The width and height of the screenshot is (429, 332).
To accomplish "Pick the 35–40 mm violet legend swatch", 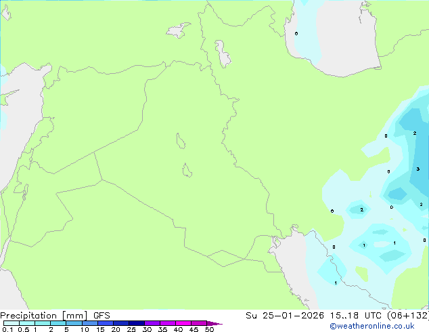I will pos(168,323).
